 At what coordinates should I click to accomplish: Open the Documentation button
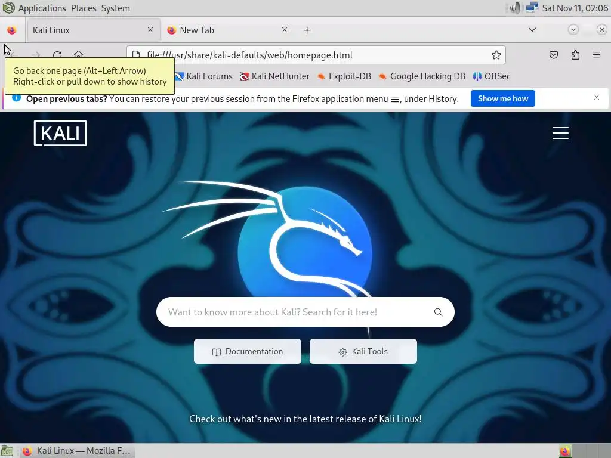tap(248, 351)
